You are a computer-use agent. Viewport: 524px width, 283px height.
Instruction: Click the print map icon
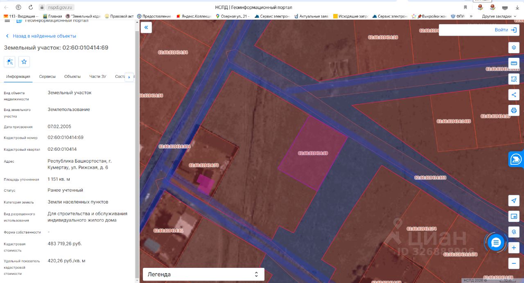[x=514, y=111]
